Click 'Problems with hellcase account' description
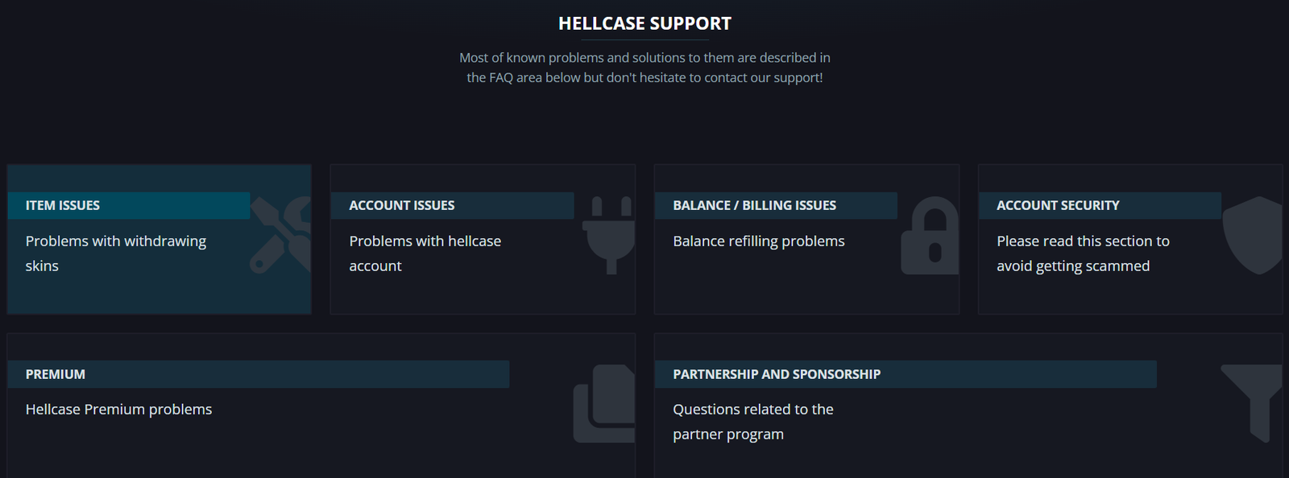 tap(425, 253)
